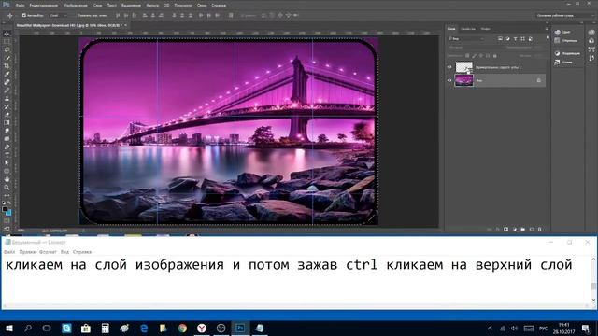Open the Auto-Select Layer/Group dropdown

click(x=59, y=15)
